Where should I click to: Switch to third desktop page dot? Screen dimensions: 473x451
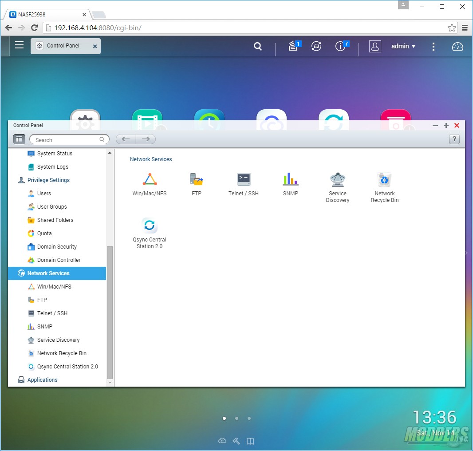tap(249, 419)
